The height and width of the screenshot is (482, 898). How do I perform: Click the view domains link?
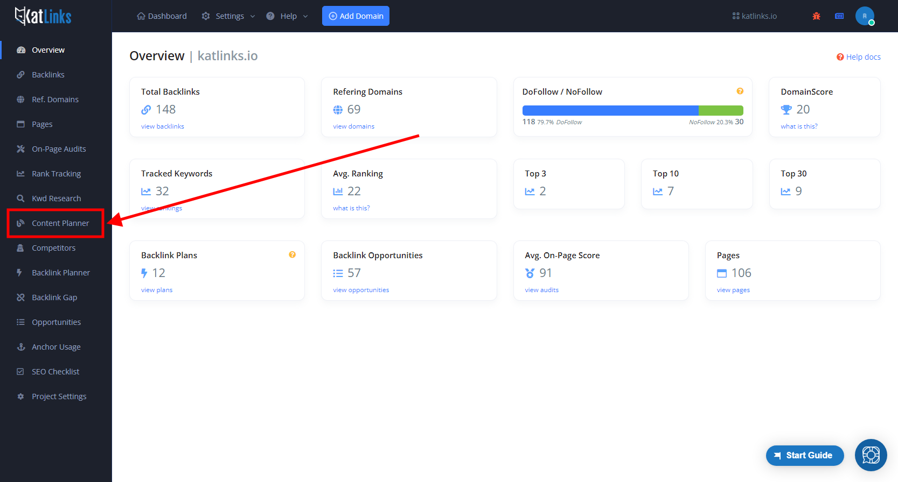point(353,126)
